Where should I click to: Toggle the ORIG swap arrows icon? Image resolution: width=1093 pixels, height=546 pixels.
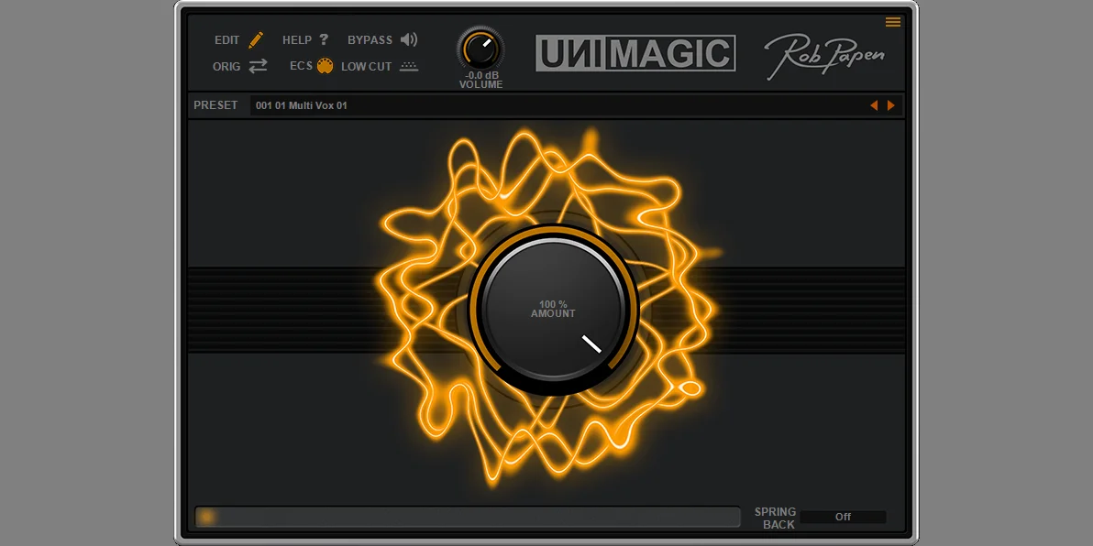point(258,66)
